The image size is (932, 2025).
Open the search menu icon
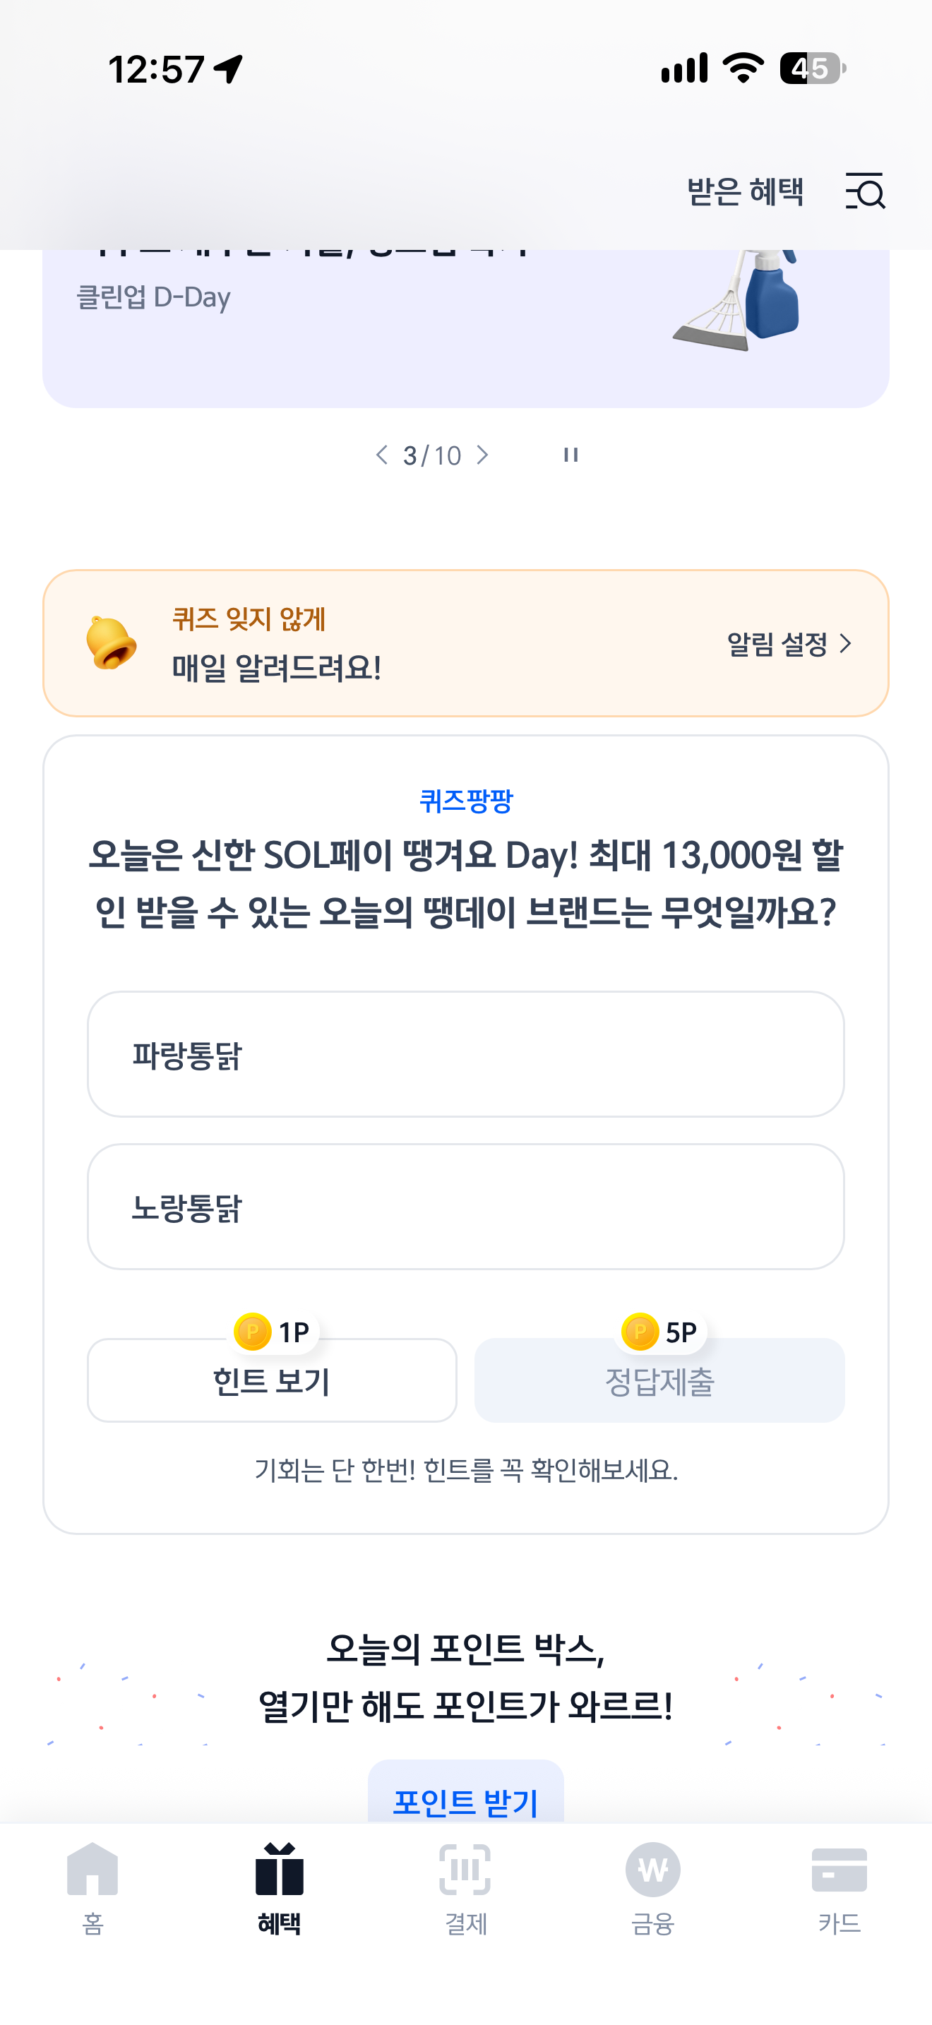pyautogui.click(x=865, y=191)
